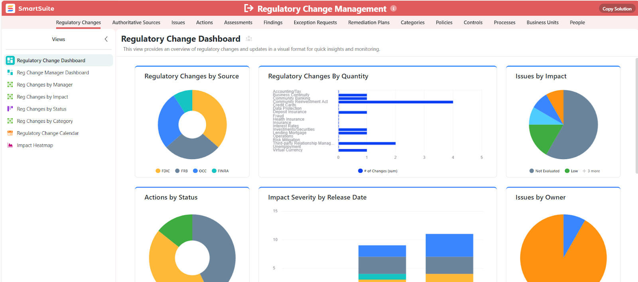Toggle the Not Evaluated legend swatch

pos(532,171)
